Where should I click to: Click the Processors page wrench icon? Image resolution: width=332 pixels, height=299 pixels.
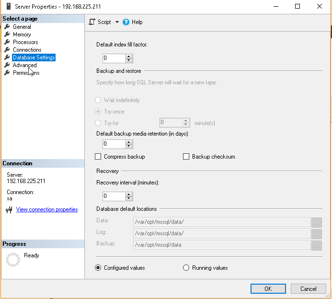point(7,42)
